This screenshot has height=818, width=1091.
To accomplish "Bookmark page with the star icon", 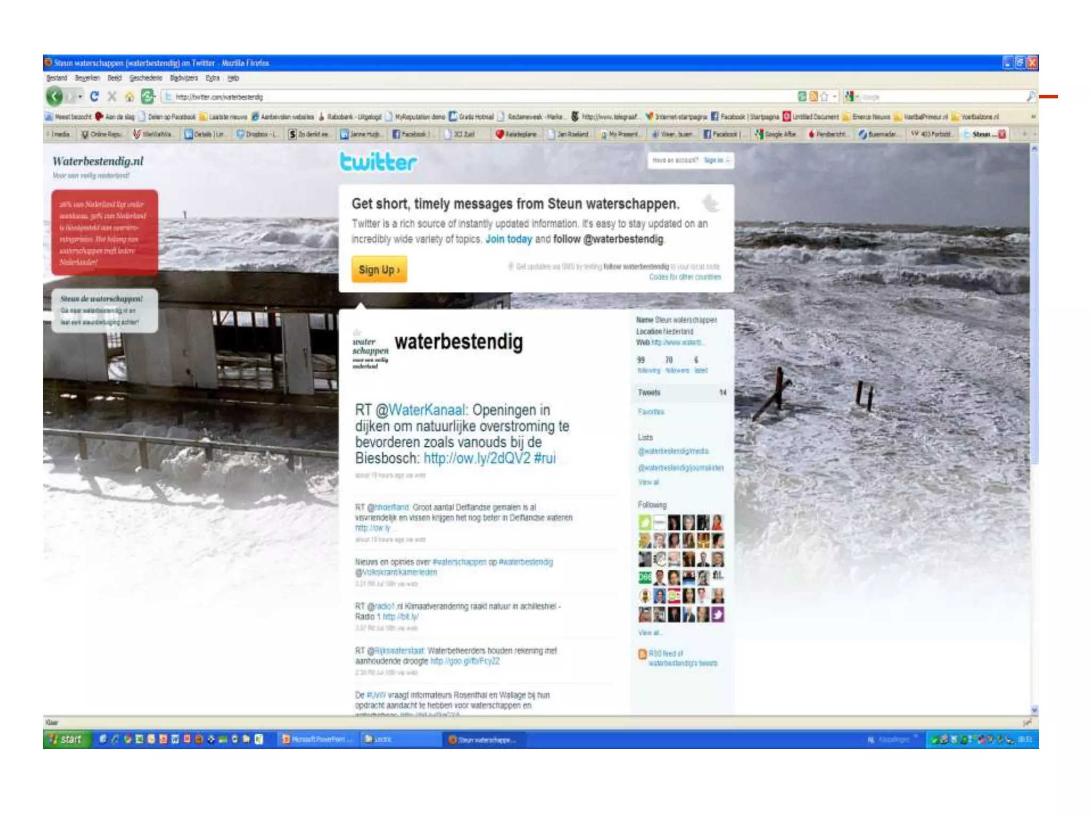I will coord(825,96).
